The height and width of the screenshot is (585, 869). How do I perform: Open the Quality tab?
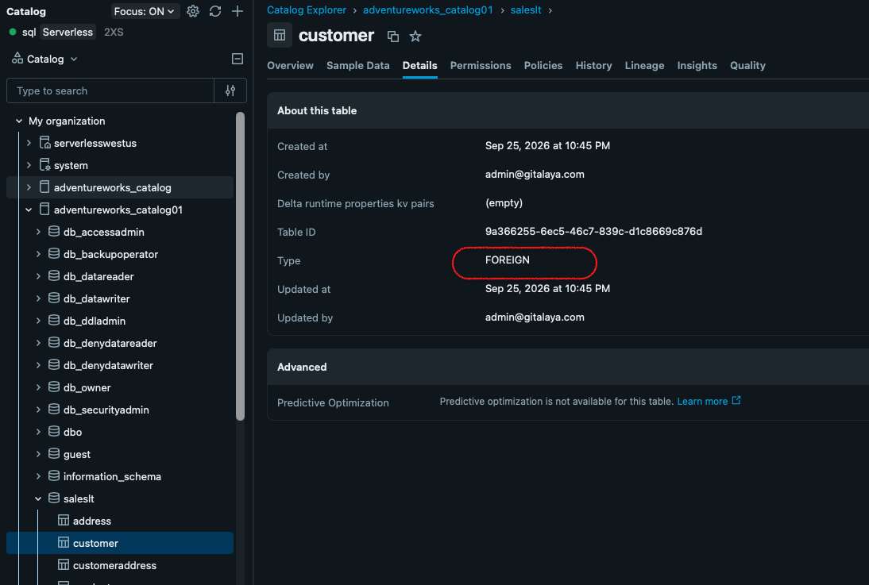tap(747, 65)
